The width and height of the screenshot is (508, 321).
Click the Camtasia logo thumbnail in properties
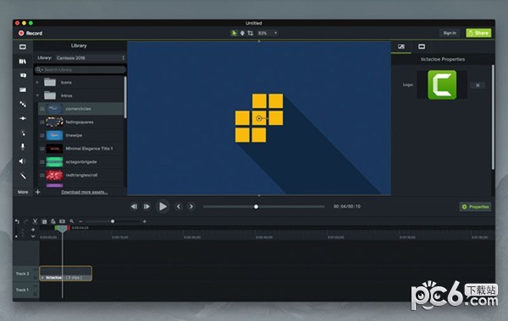click(x=442, y=84)
